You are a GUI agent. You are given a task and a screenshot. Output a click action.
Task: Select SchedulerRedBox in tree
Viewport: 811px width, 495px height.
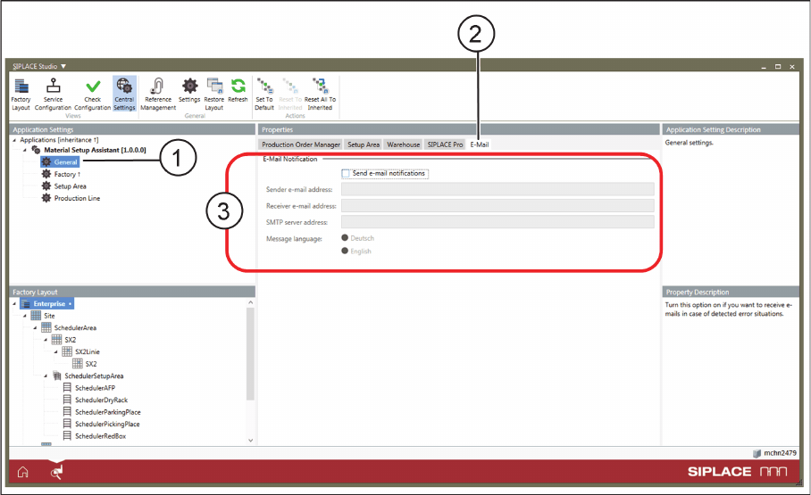100,435
